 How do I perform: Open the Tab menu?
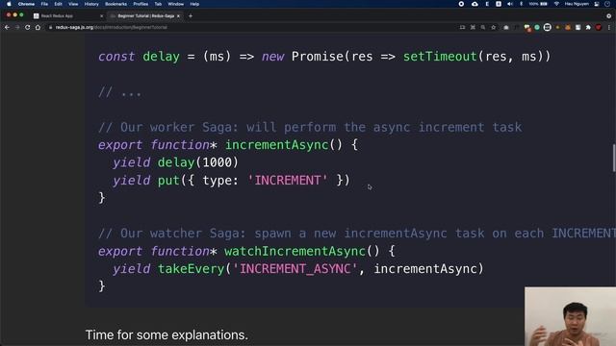pos(158,4)
